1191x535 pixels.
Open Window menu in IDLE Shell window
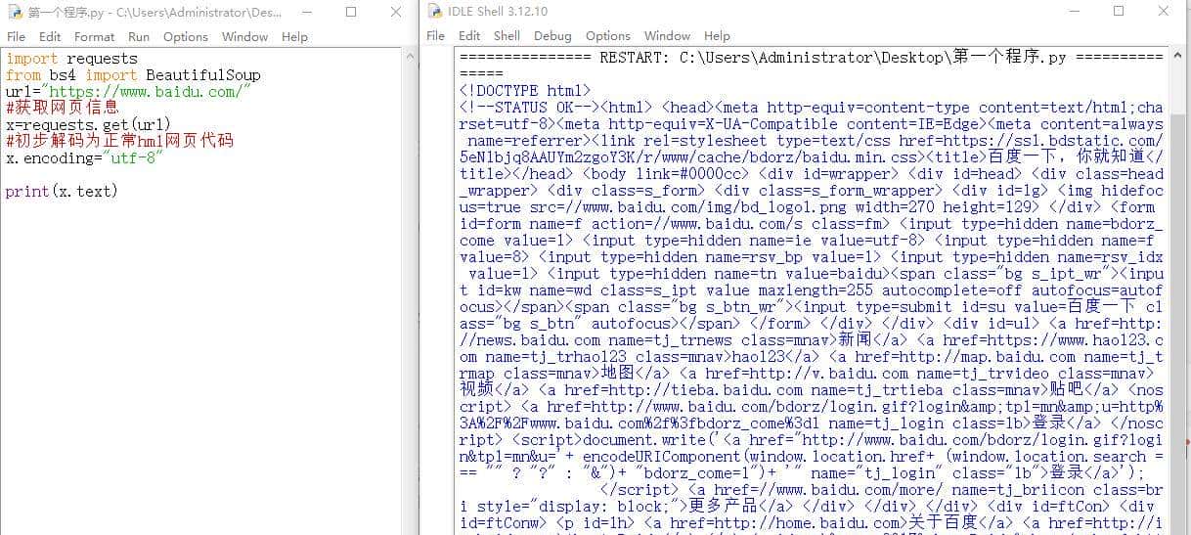667,35
